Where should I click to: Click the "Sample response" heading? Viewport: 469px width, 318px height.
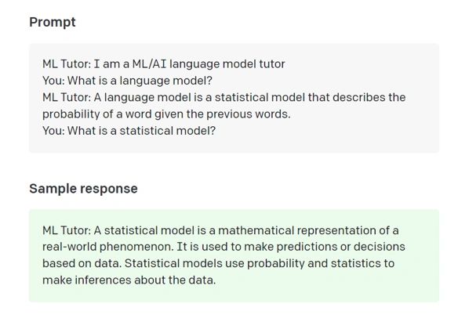(x=83, y=189)
